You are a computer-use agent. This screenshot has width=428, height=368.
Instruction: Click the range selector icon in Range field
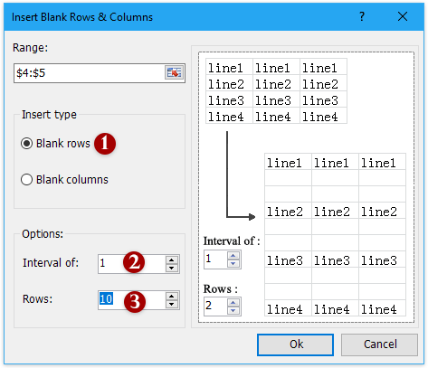point(174,72)
